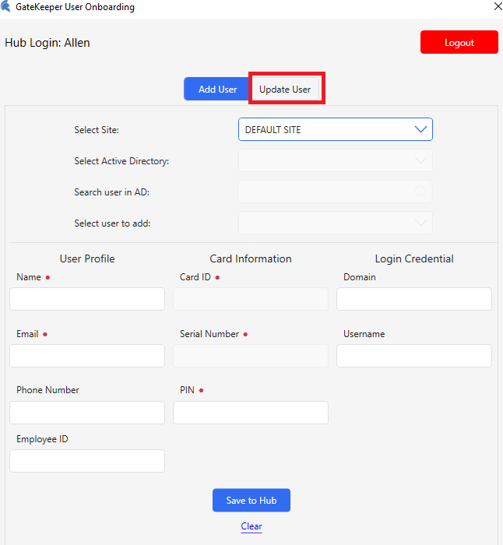The width and height of the screenshot is (503, 545).
Task: Click the Username input field
Action: point(414,356)
